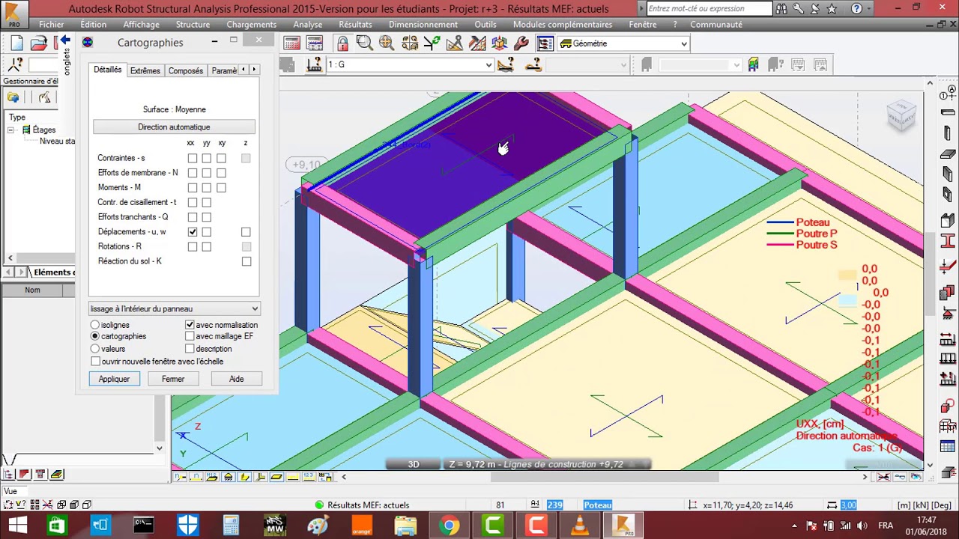This screenshot has width=959, height=539.
Task: Select the 'valeurs' radio button
Action: pyautogui.click(x=95, y=349)
